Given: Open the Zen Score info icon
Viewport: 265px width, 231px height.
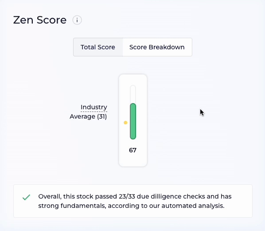Looking at the screenshot, I should click(77, 20).
